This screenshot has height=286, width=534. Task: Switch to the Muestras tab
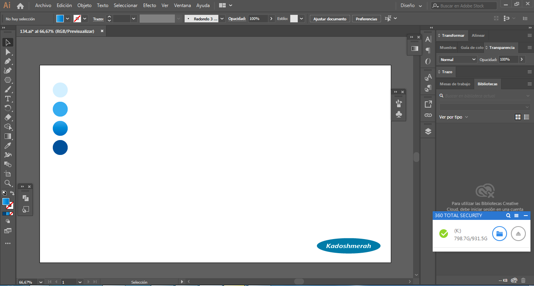click(x=448, y=48)
